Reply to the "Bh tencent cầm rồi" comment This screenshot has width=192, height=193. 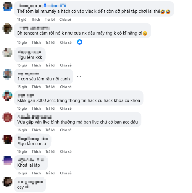(50, 43)
